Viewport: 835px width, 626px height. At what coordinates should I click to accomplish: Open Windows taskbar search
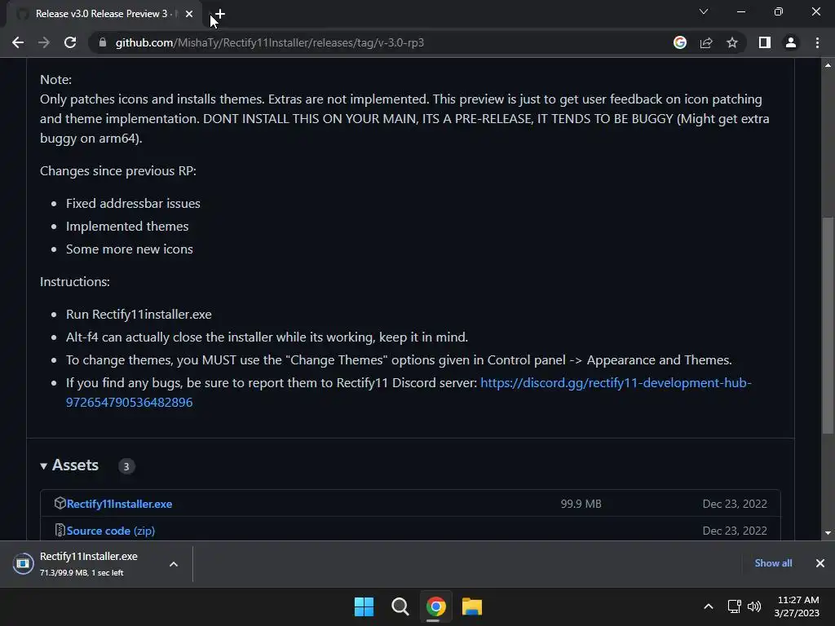pyautogui.click(x=400, y=606)
